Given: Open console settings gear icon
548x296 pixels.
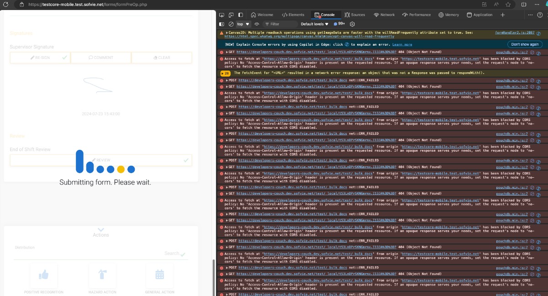Looking at the screenshot, I should tap(352, 24).
